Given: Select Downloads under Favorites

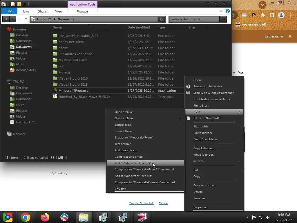Looking at the screenshot, I should (24, 41).
